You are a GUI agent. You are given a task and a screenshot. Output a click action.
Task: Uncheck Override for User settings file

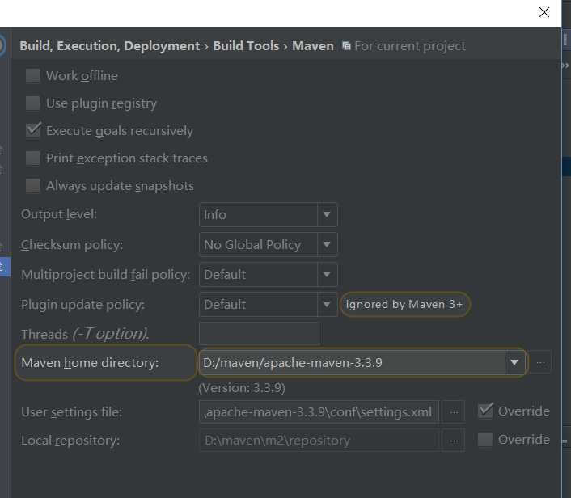(x=485, y=411)
